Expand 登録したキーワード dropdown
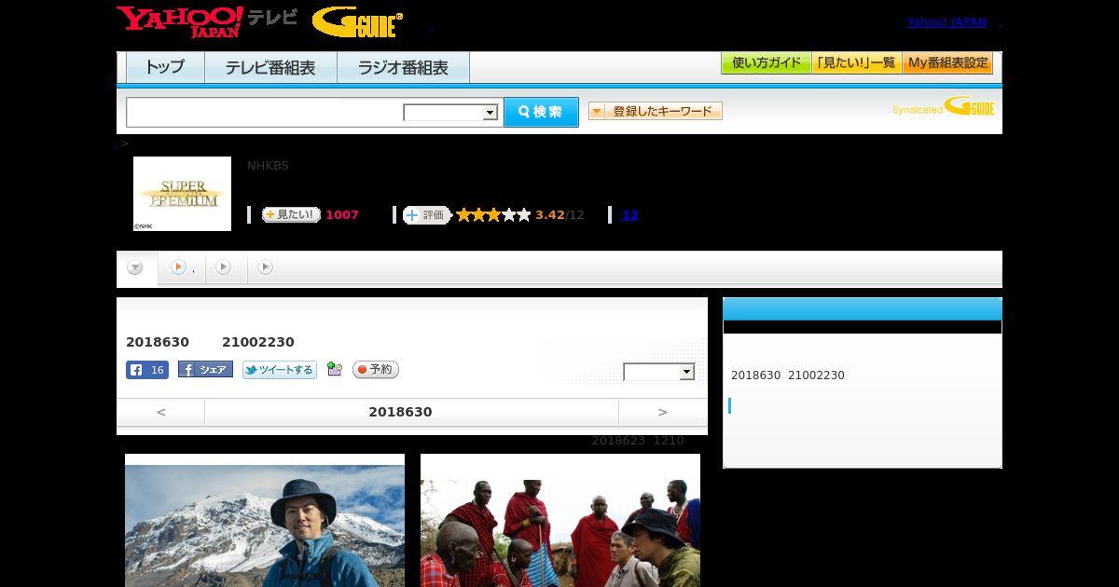Image resolution: width=1119 pixels, height=587 pixels. [x=655, y=111]
